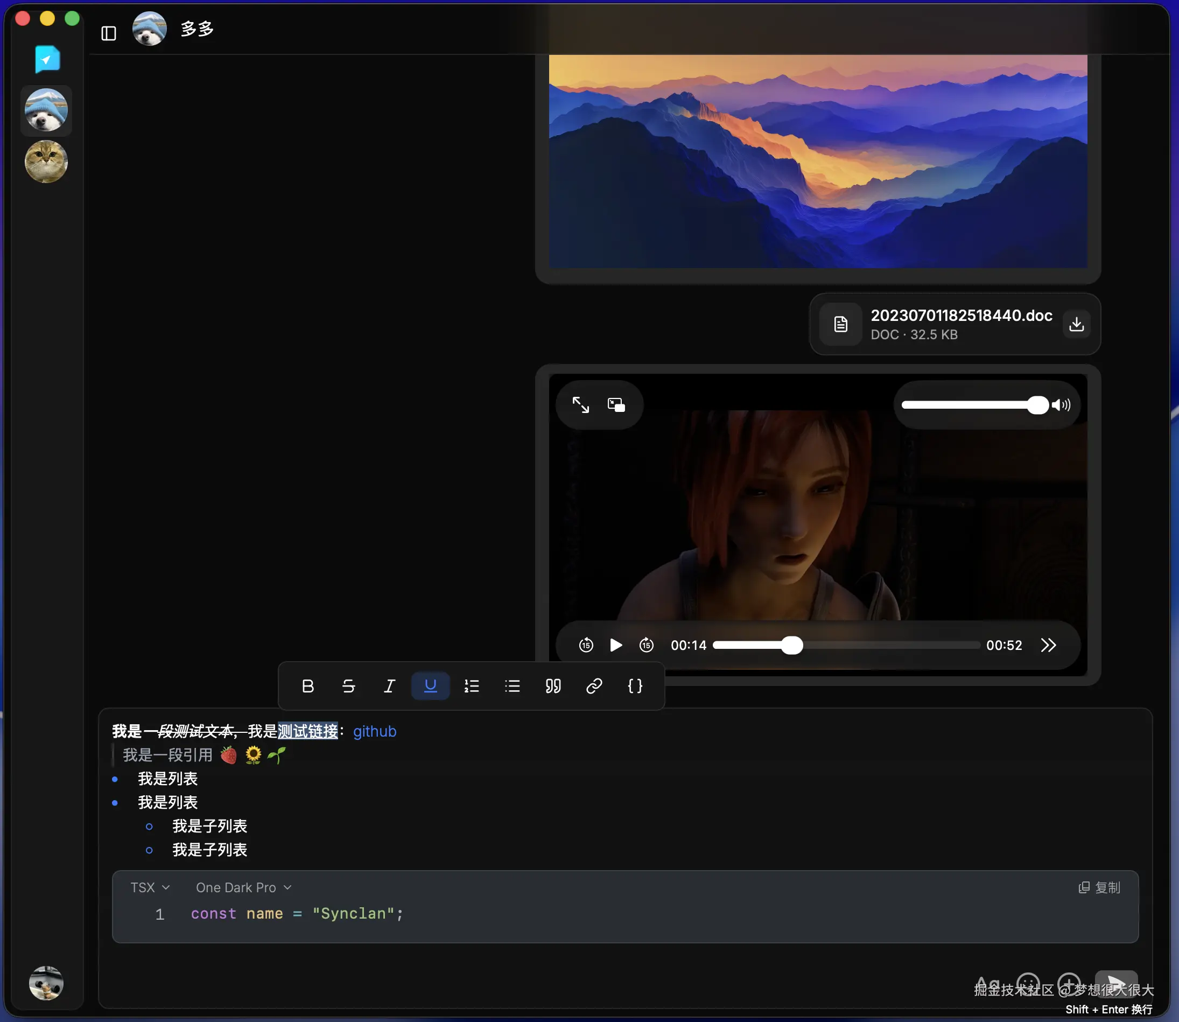Screen dimensions: 1179x1022
Task: Click the code line const name = "Synclan"
Action: (x=297, y=914)
